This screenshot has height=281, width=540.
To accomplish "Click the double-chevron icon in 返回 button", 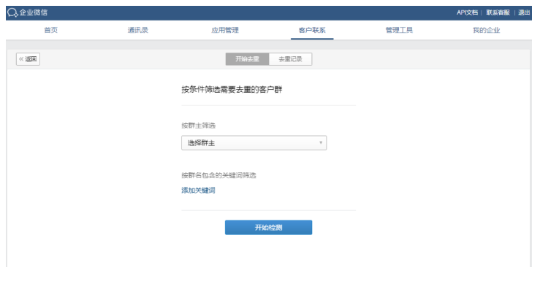I will pos(21,59).
